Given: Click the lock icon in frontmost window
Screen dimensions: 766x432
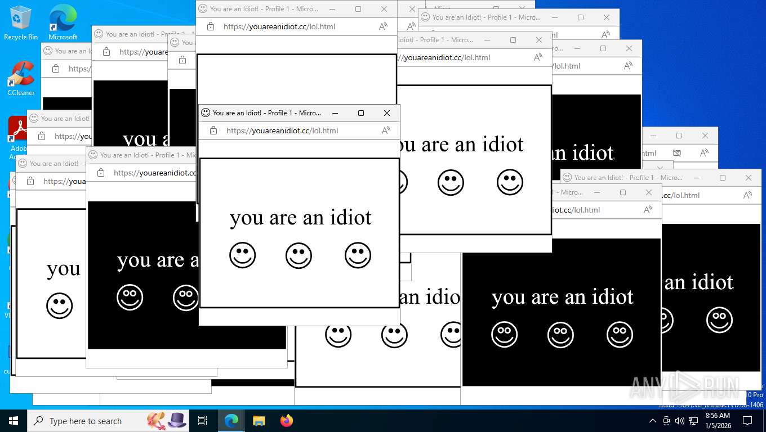Looking at the screenshot, I should 213,130.
